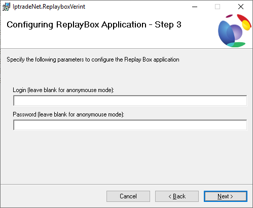Viewport: 253px width, 208px height.
Task: Click the Specify the following parameters text
Action: [93, 60]
